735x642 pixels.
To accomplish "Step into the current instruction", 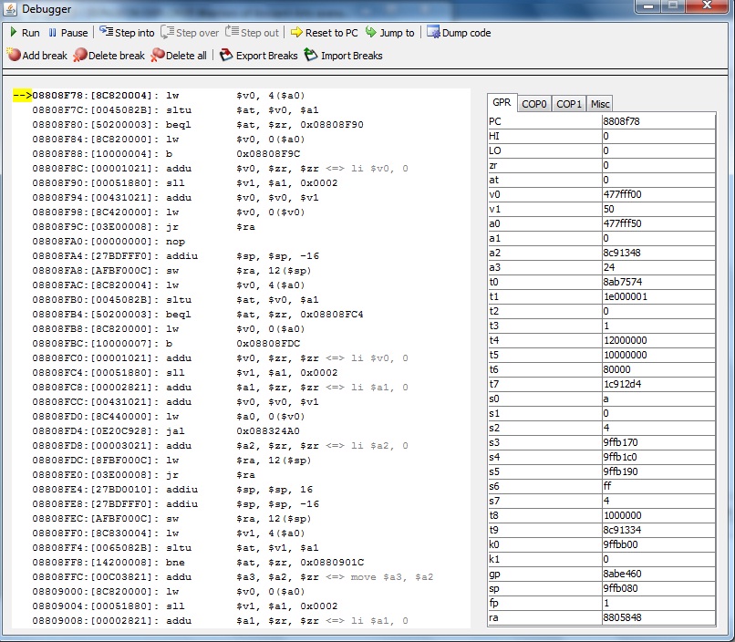I will point(127,33).
